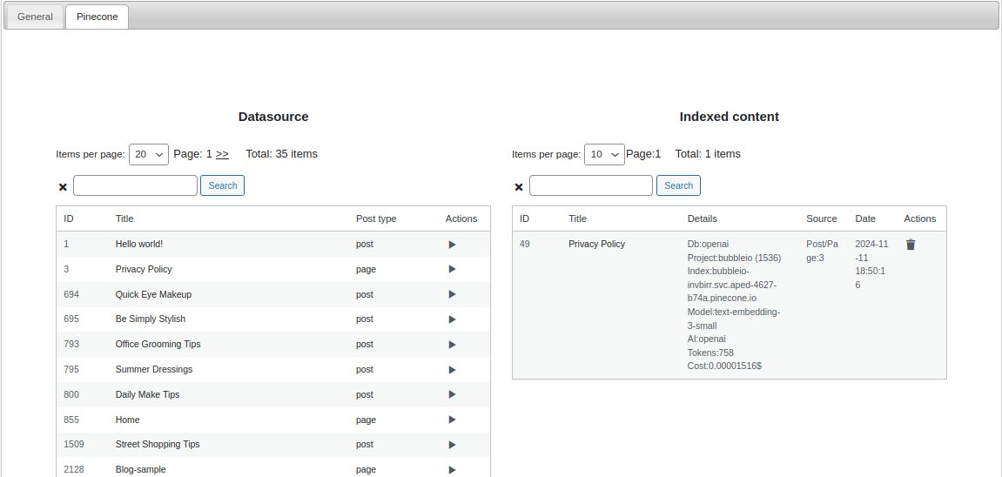Click Search button under Indexed content

coord(678,185)
